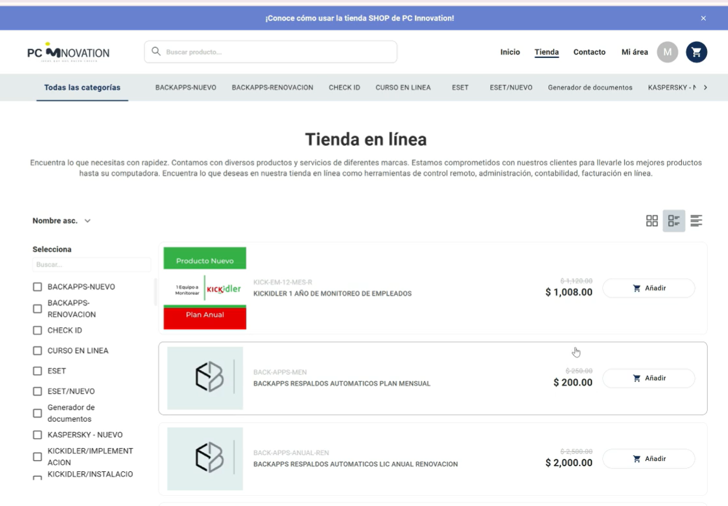Open the BACK-APPS-ANUAL-REN product thumbnail
The image size is (728, 506).
tap(205, 459)
